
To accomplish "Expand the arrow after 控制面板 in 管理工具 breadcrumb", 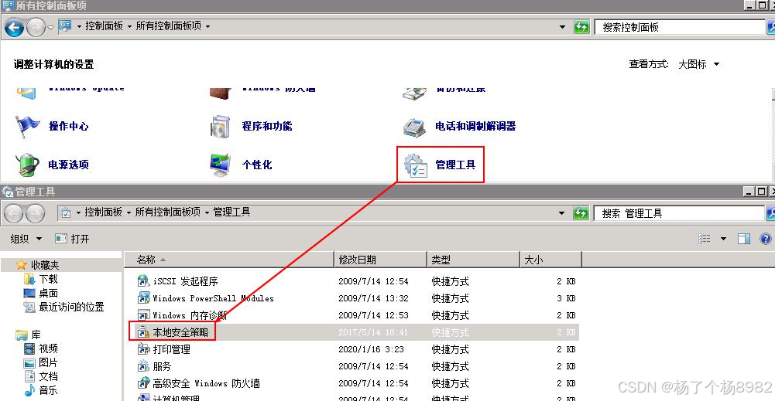I will tap(129, 212).
